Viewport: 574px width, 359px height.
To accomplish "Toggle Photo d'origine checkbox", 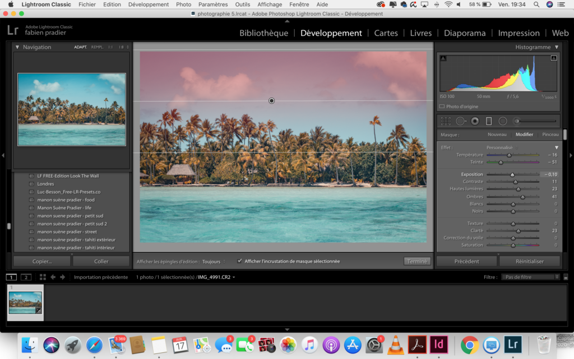I will pyautogui.click(x=442, y=107).
